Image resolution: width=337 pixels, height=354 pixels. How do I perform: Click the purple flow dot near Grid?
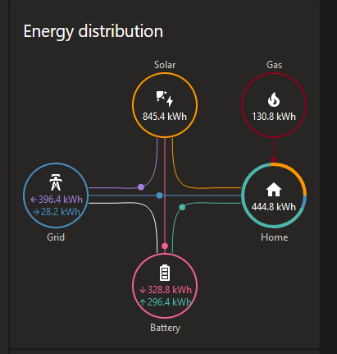click(141, 187)
